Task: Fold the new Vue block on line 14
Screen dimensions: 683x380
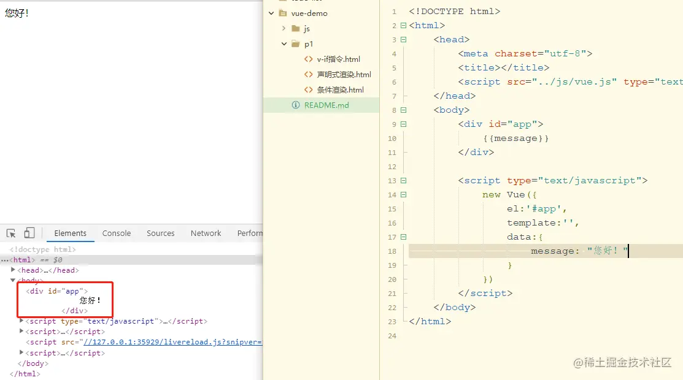Action: tap(403, 194)
